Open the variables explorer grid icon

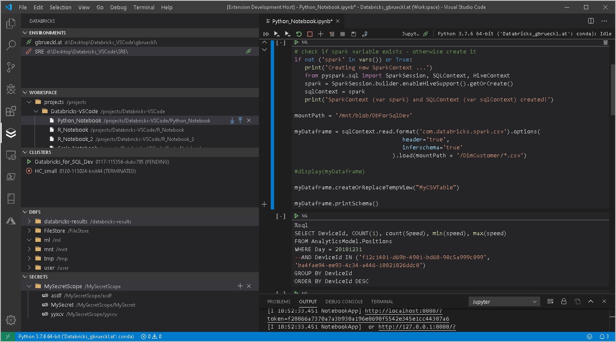click(x=341, y=34)
